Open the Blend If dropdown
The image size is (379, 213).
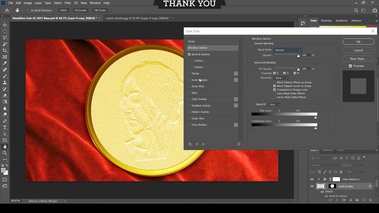(x=274, y=105)
